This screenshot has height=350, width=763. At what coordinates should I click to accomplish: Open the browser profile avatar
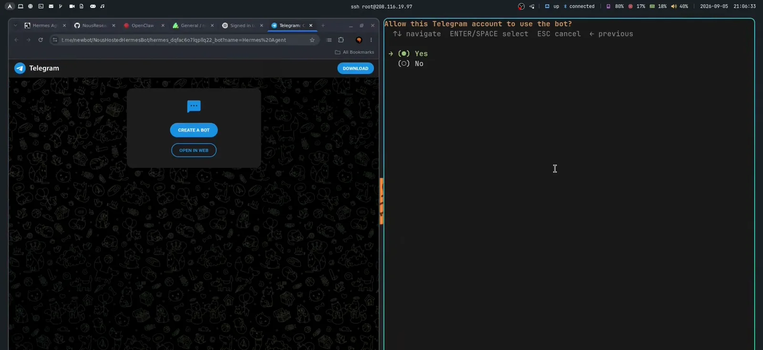coord(359,40)
